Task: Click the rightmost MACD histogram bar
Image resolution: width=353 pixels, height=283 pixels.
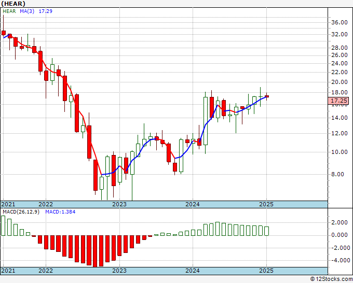Action: [x=266, y=231]
